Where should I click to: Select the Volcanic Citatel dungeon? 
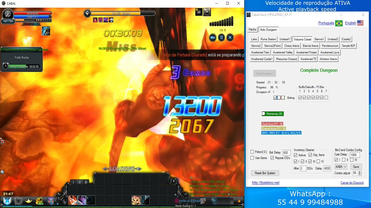pos(302,39)
